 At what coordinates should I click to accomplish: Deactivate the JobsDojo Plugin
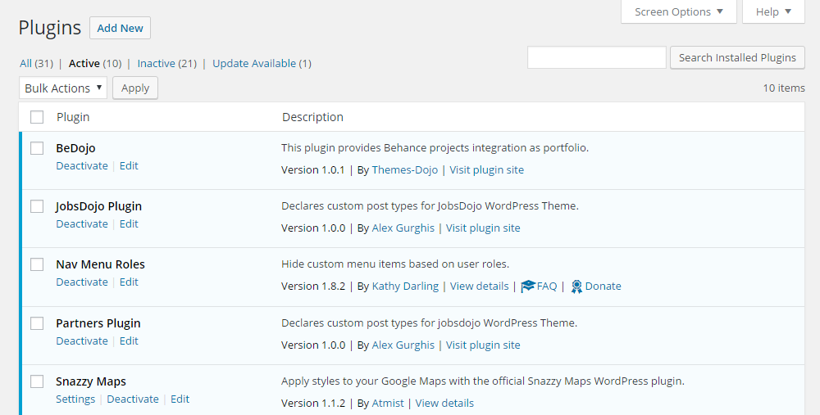point(82,224)
